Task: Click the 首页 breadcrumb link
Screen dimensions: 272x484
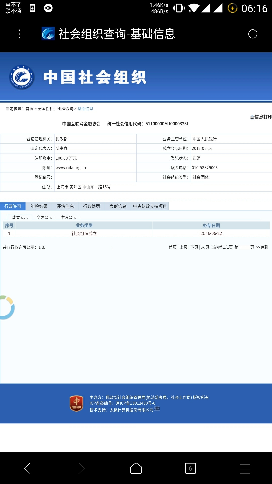Action: click(29, 109)
